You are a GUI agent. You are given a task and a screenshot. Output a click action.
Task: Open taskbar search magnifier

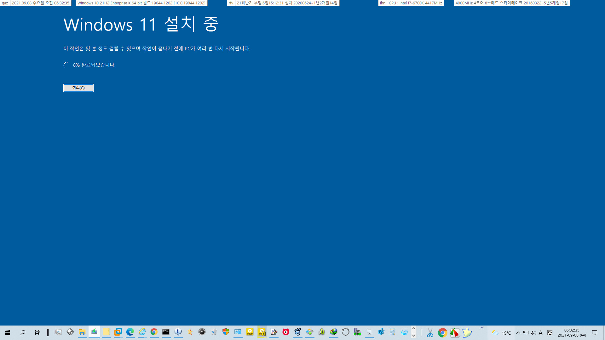(23, 332)
